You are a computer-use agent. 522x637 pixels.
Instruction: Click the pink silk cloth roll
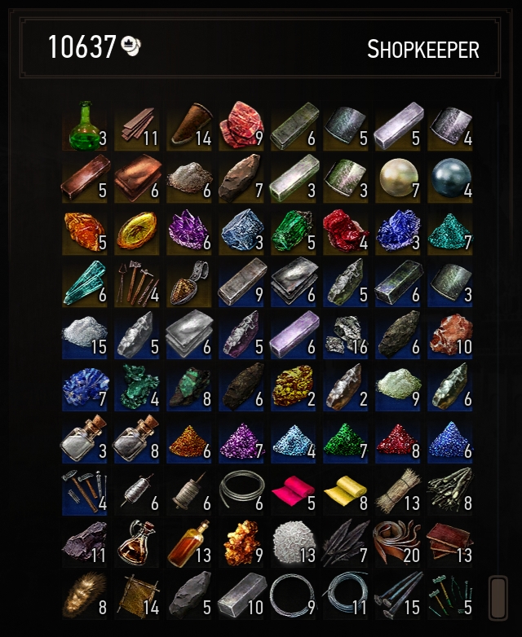(x=293, y=491)
